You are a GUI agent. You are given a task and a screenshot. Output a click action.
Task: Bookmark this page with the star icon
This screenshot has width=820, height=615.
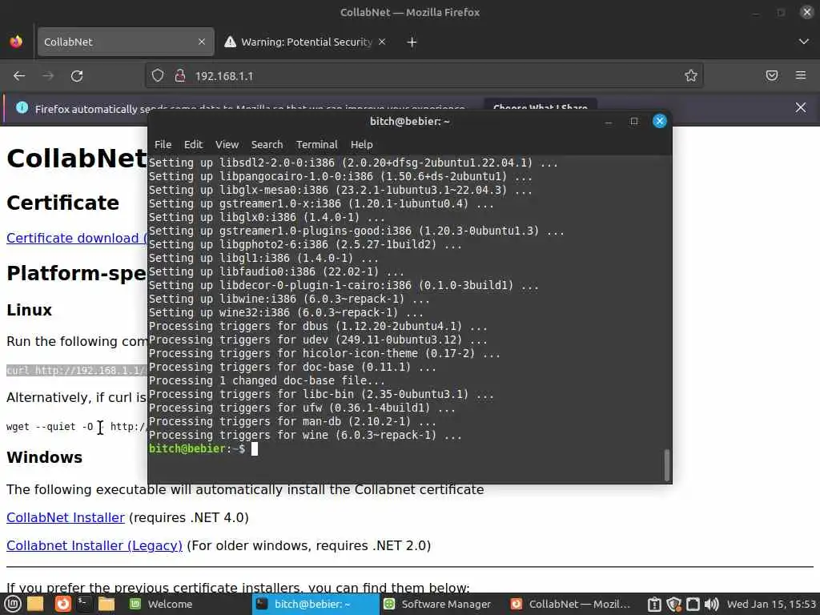click(691, 76)
